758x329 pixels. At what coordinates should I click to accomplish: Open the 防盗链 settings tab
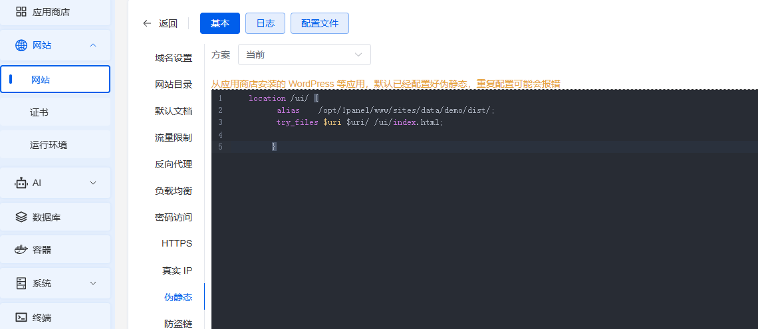178,323
